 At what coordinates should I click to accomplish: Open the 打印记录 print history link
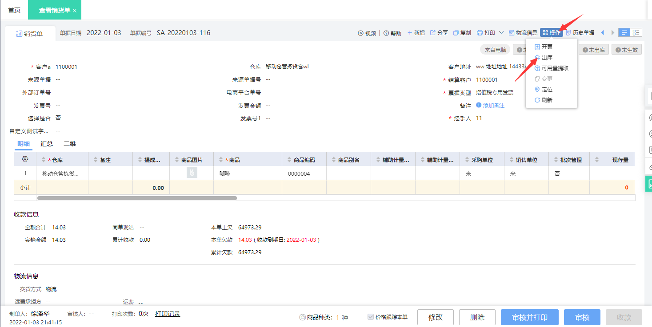[x=168, y=314]
